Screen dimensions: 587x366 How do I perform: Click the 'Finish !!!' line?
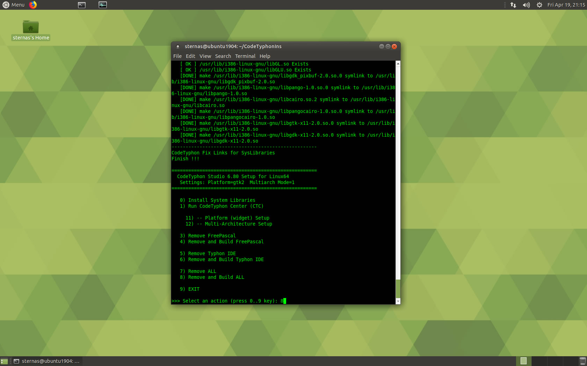point(186,159)
